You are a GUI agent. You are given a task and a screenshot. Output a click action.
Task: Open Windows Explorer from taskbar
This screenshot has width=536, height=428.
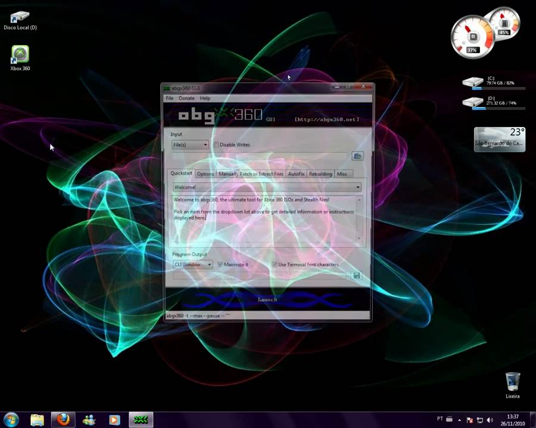tap(38, 420)
